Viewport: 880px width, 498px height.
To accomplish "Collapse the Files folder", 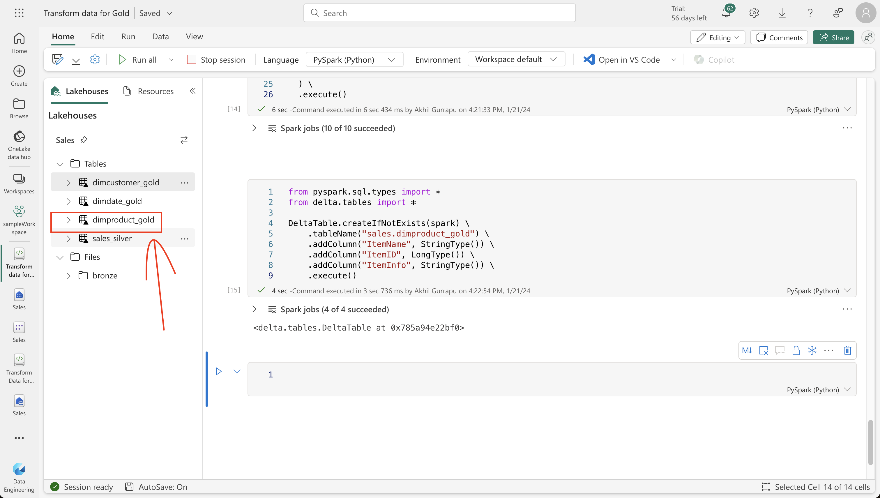I will pos(60,257).
